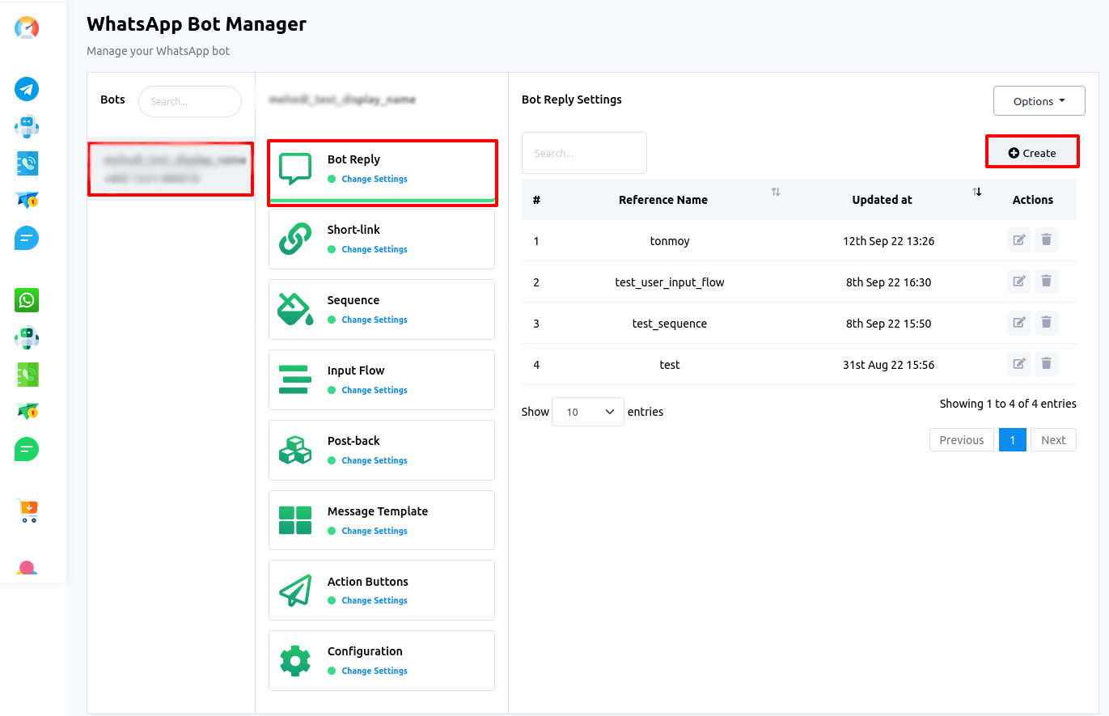Screen dimensions: 1109x716
Task: Edit the test_user_input_flow bot reply
Action: (x=1019, y=282)
